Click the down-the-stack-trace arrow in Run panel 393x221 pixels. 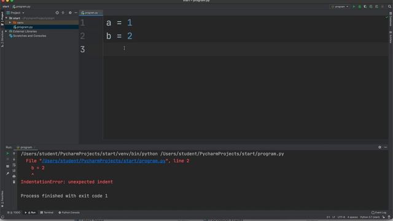pos(14,160)
